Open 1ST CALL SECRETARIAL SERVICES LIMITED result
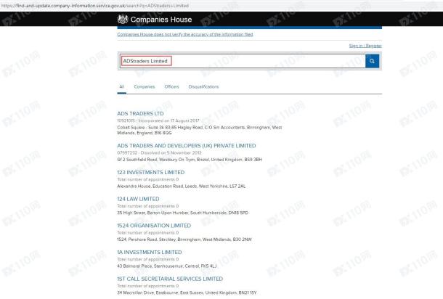 [170, 279]
